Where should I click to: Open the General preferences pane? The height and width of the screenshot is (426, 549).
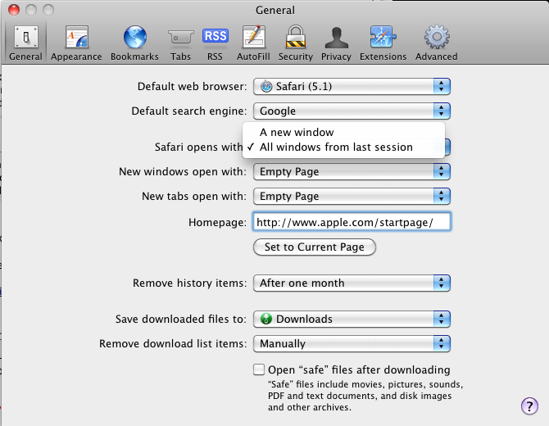click(25, 43)
